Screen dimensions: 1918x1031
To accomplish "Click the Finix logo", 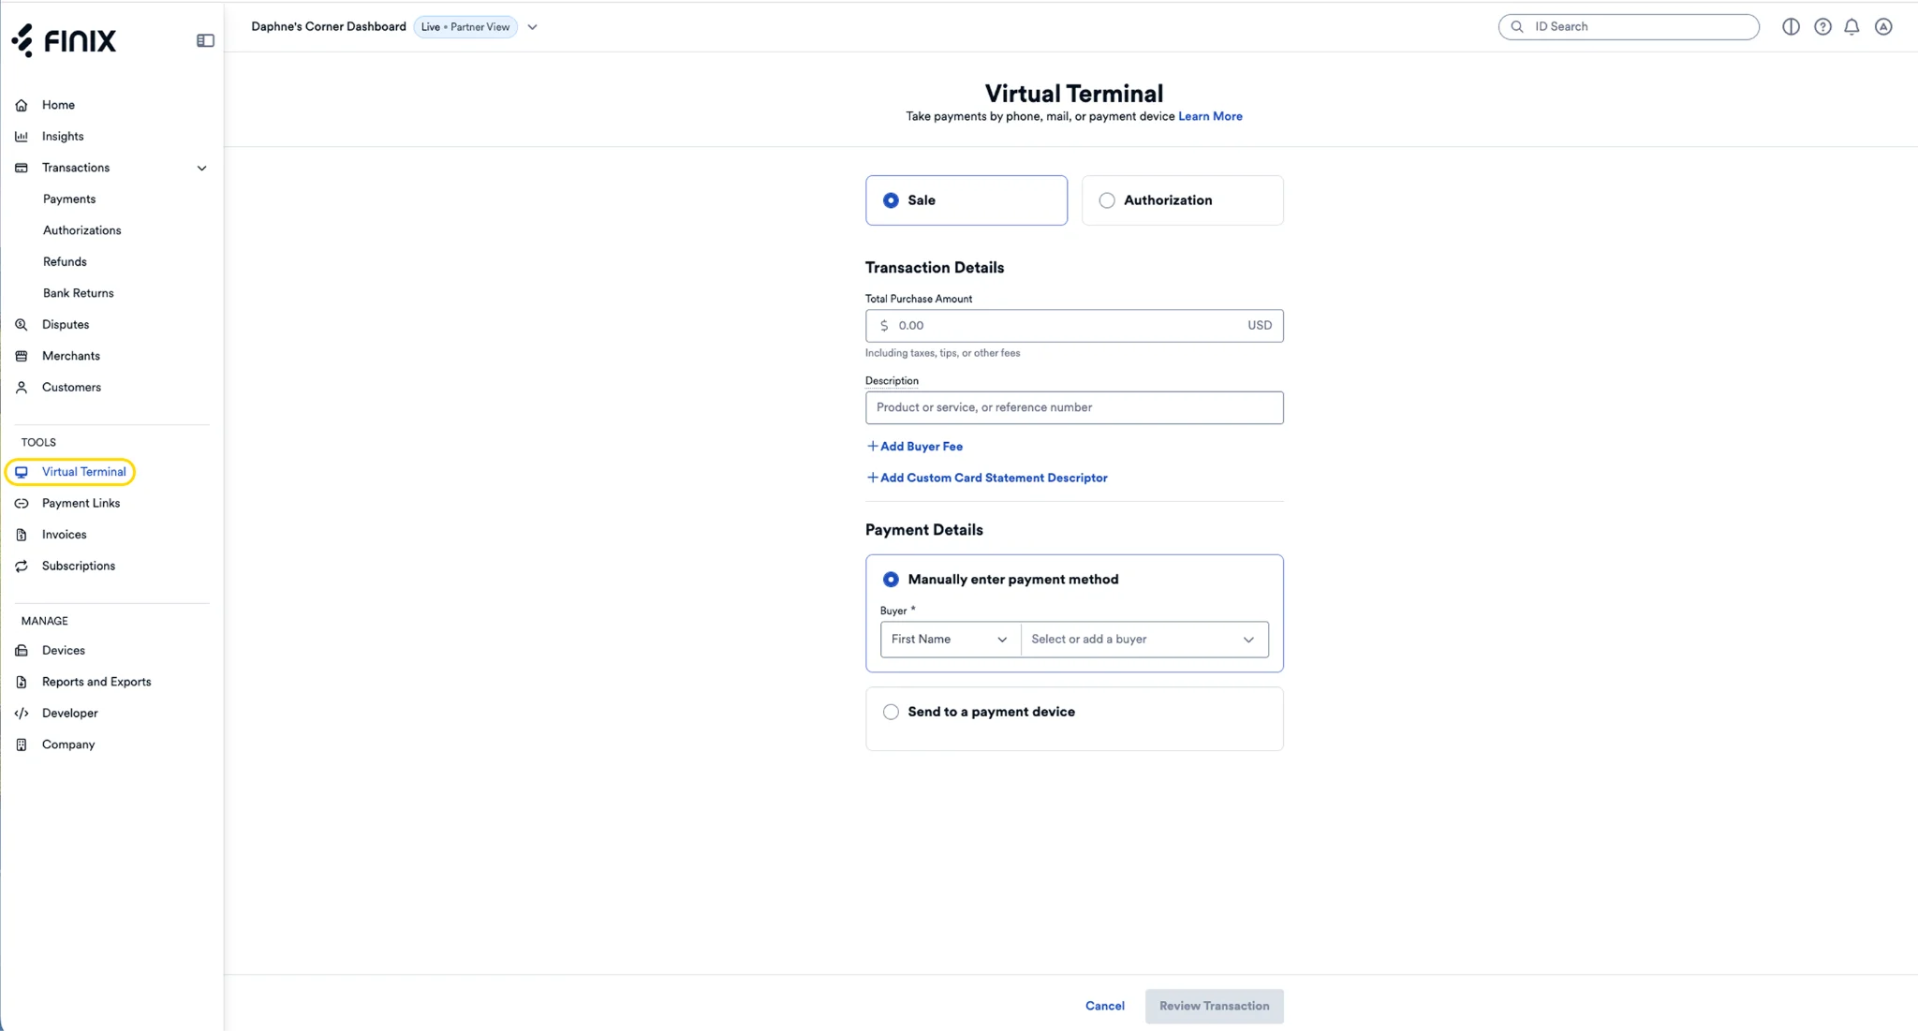I will click(x=64, y=40).
